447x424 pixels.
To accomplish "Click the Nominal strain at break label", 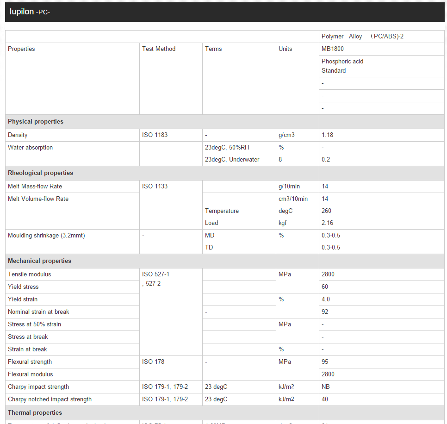I will pyautogui.click(x=38, y=312).
